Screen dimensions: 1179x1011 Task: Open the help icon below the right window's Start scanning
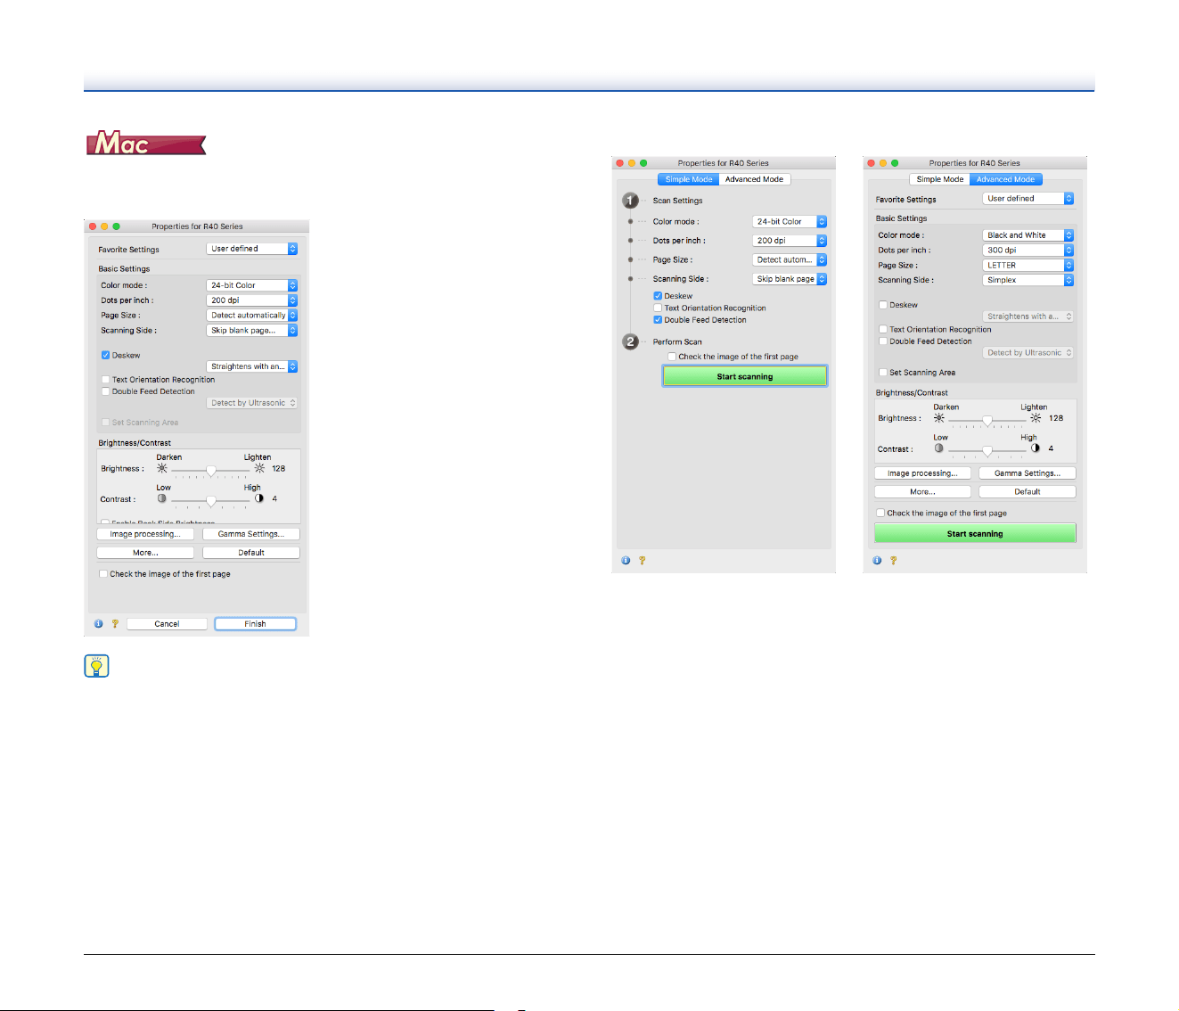[893, 561]
